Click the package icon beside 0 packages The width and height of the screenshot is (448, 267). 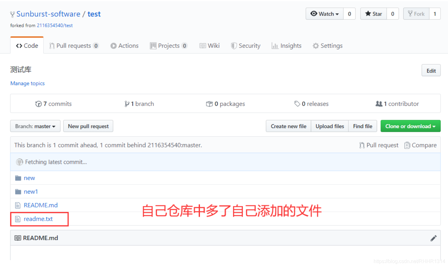(x=209, y=104)
